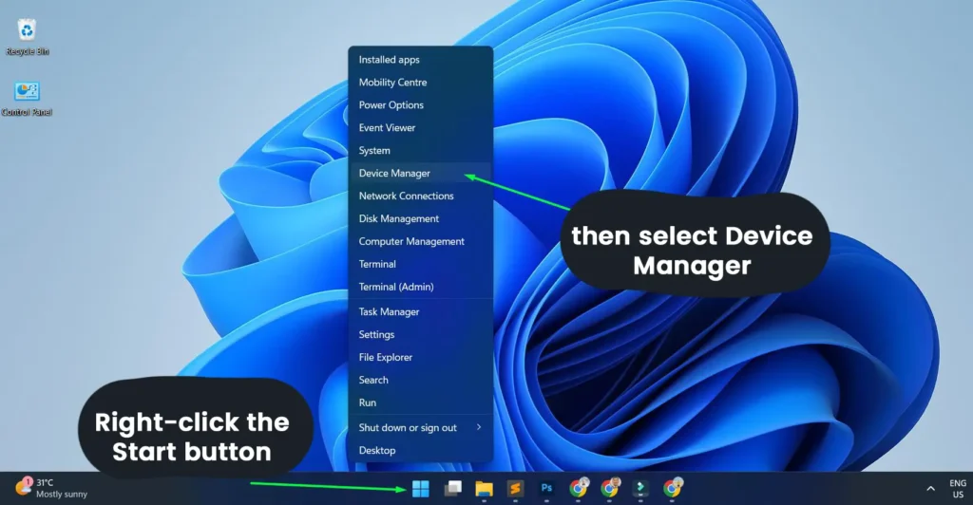Select Device Manager
The image size is (973, 505).
[x=421, y=174]
